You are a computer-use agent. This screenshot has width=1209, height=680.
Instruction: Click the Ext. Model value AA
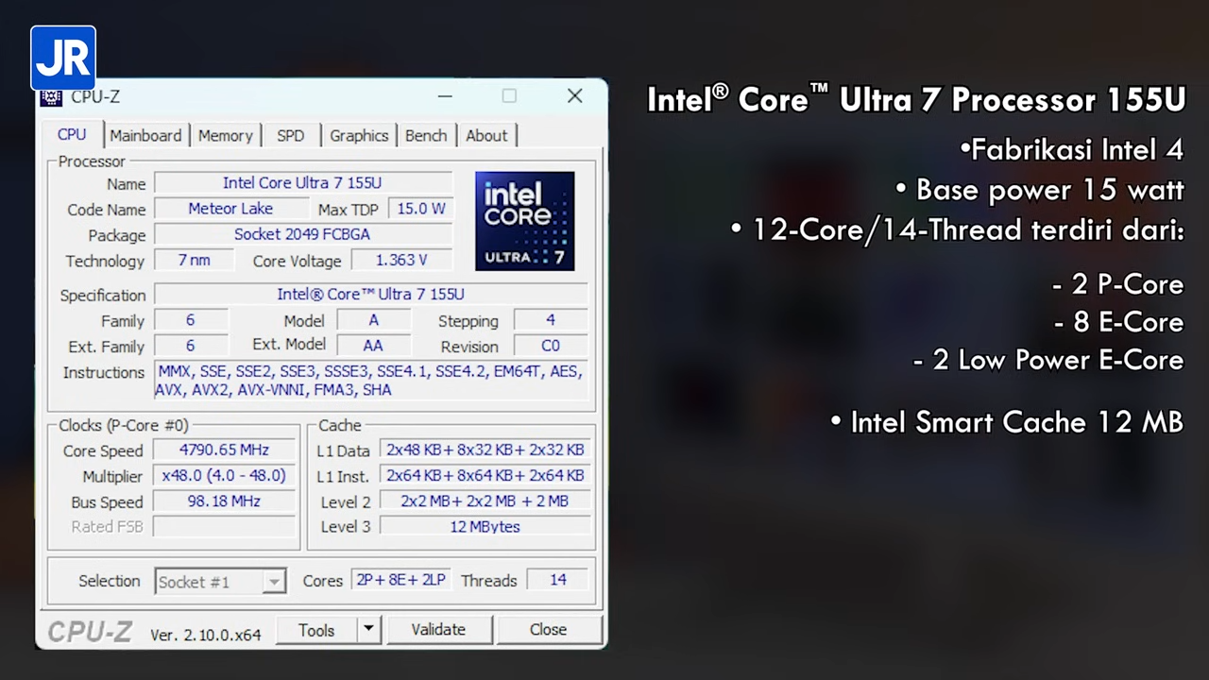pos(373,346)
